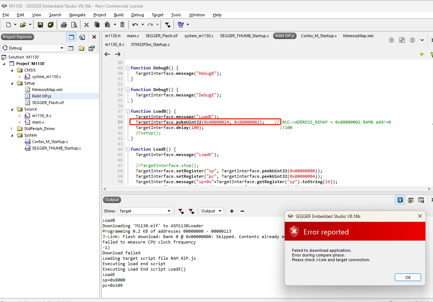The height and width of the screenshot is (302, 433).
Task: Switch to the main.c editor tab
Action: [x=133, y=36]
